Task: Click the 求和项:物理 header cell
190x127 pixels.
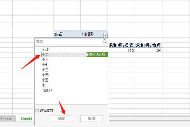Action: tap(148, 45)
